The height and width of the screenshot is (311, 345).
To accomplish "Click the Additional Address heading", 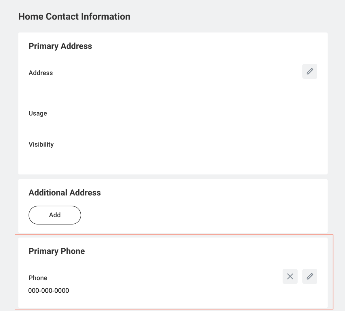I will pos(64,192).
